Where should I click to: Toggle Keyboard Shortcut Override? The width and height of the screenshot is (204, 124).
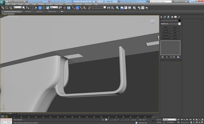pos(69,8)
